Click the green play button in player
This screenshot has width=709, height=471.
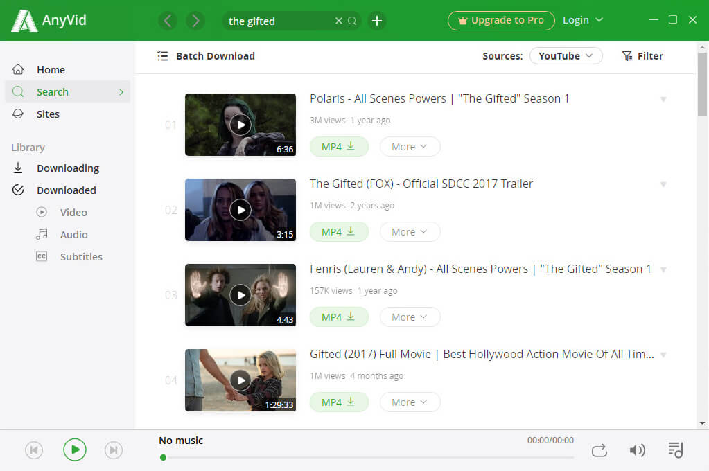[75, 450]
